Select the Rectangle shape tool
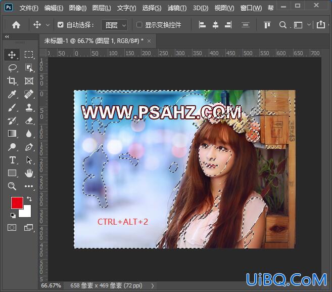The height and width of the screenshot is (292, 332). click(12, 173)
